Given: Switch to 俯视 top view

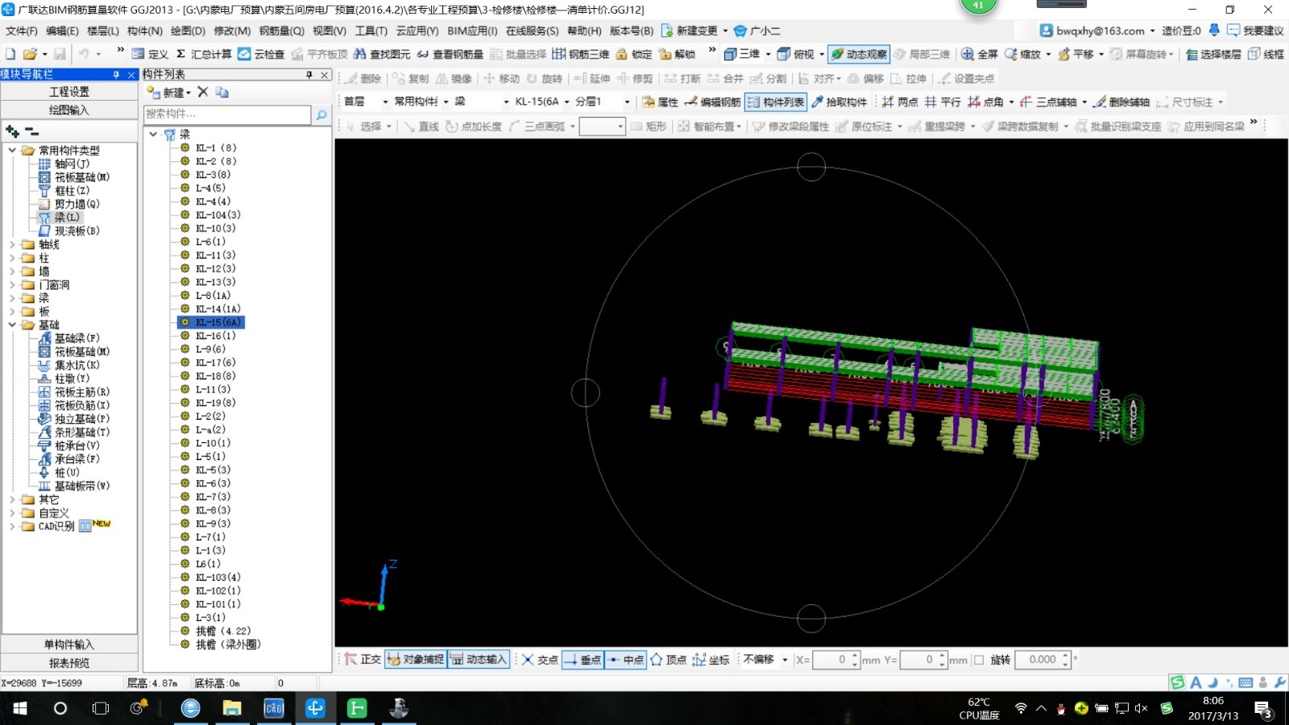Looking at the screenshot, I should point(796,54).
